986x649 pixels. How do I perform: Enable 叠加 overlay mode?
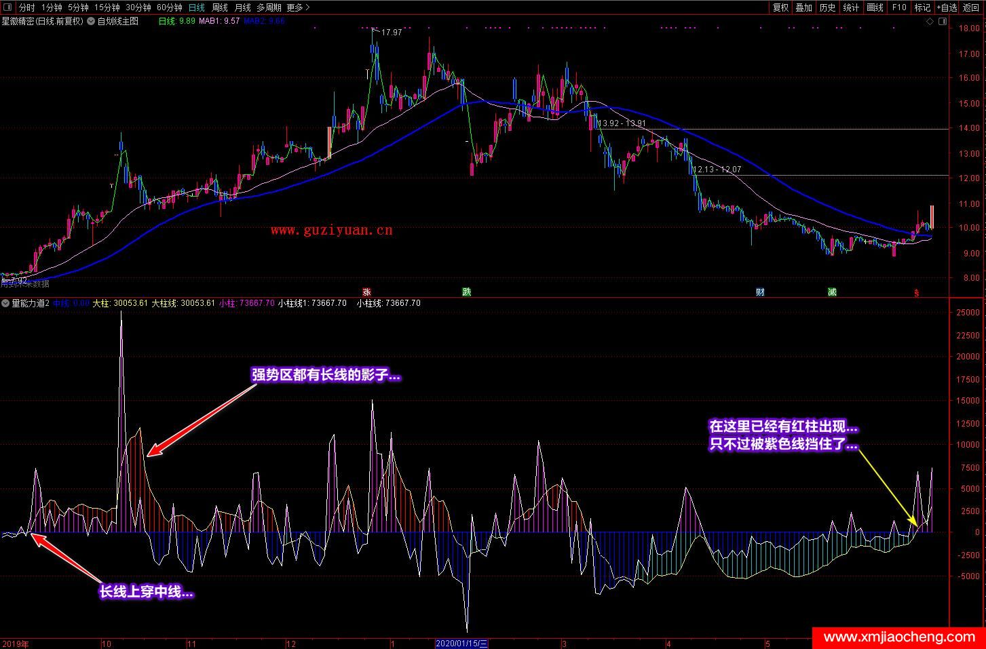804,7
